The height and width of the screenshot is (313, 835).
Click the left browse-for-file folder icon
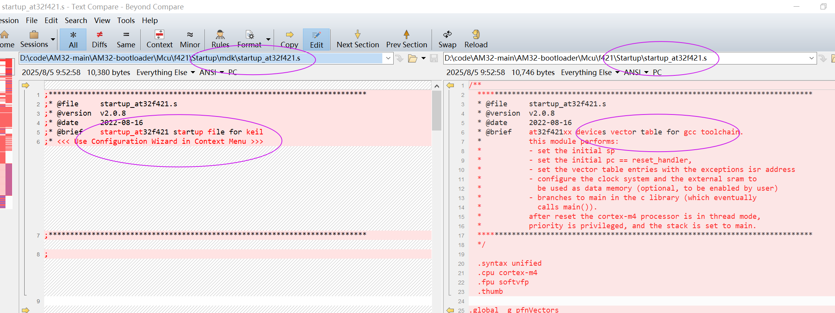pos(412,58)
